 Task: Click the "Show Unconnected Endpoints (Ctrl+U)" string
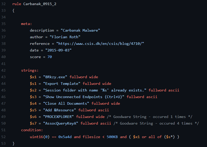[84, 97]
